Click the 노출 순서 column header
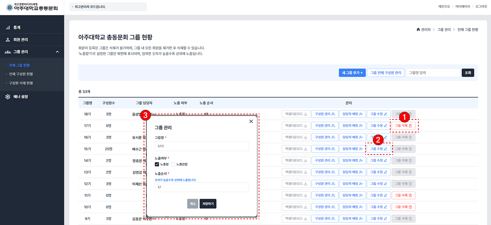Viewport: 491px width, 225px height. click(x=206, y=103)
